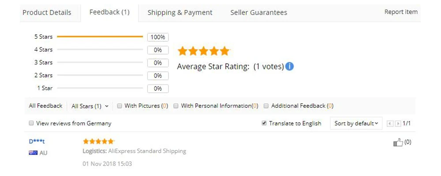Expand the Sort by default dropdown
441x176 pixels.
tap(356, 123)
